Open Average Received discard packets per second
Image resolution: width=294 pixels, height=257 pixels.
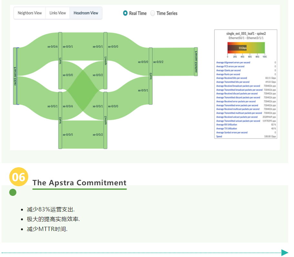coord(237,94)
